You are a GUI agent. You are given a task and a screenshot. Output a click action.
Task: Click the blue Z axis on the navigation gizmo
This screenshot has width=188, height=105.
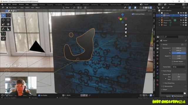122,15
